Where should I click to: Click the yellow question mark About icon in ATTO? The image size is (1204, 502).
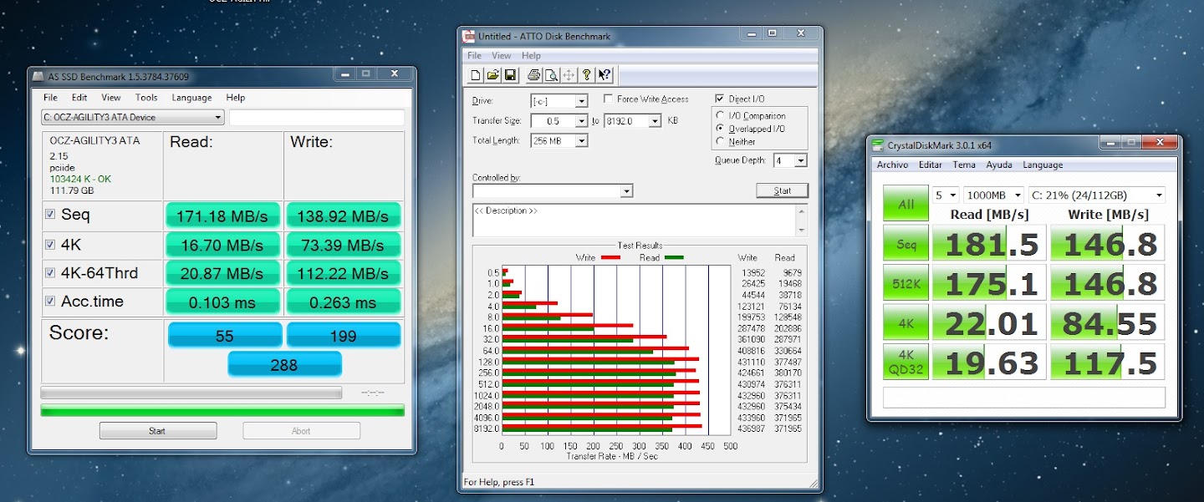tap(587, 75)
